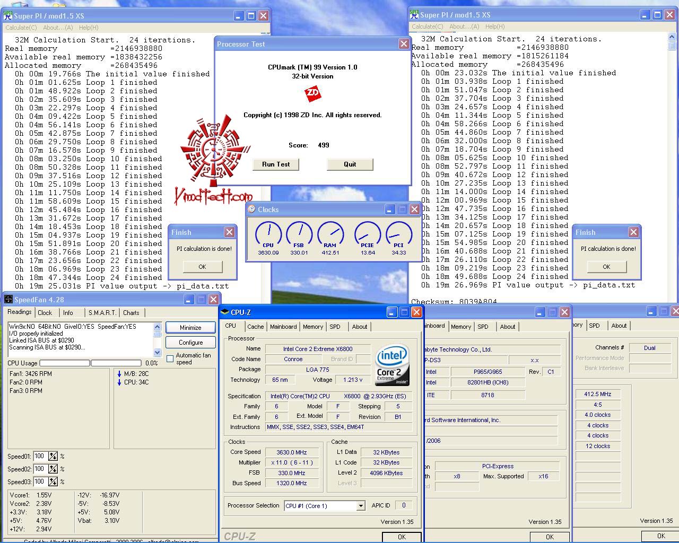Click OK in the front CPU-Z window
The width and height of the screenshot is (679, 543).
coord(402,537)
